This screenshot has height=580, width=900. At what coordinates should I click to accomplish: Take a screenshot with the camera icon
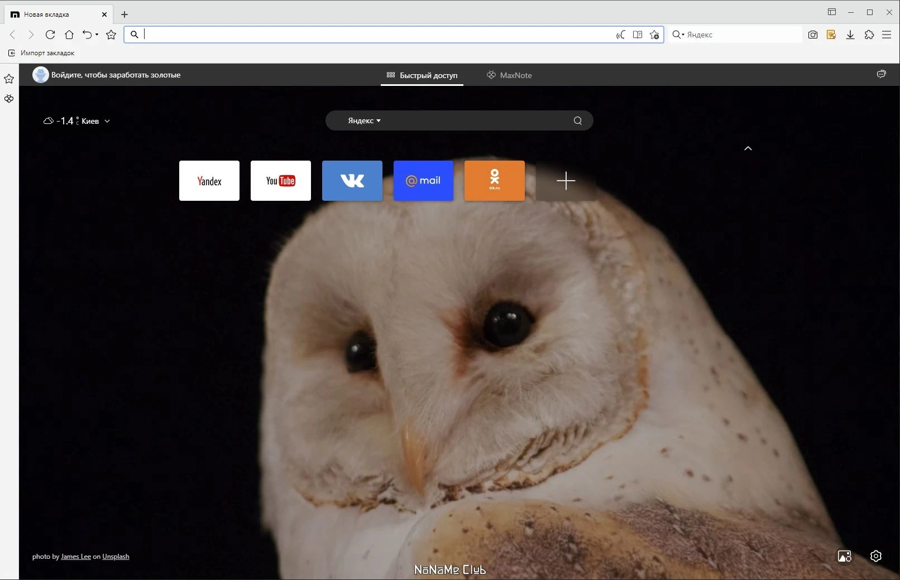[x=813, y=35]
